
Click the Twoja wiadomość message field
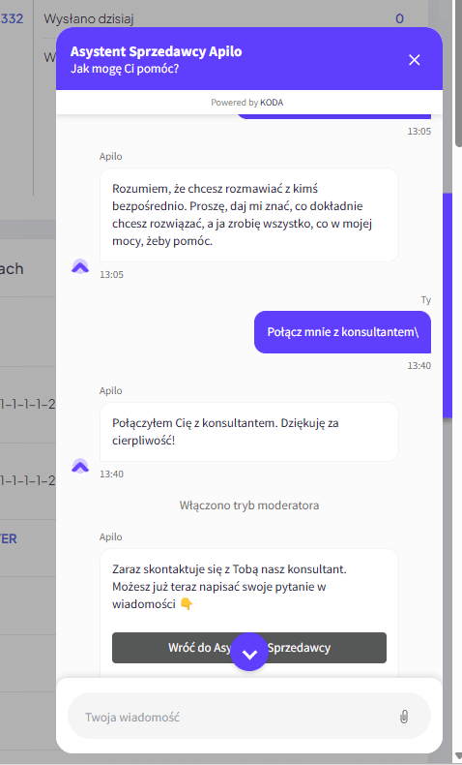[249, 717]
